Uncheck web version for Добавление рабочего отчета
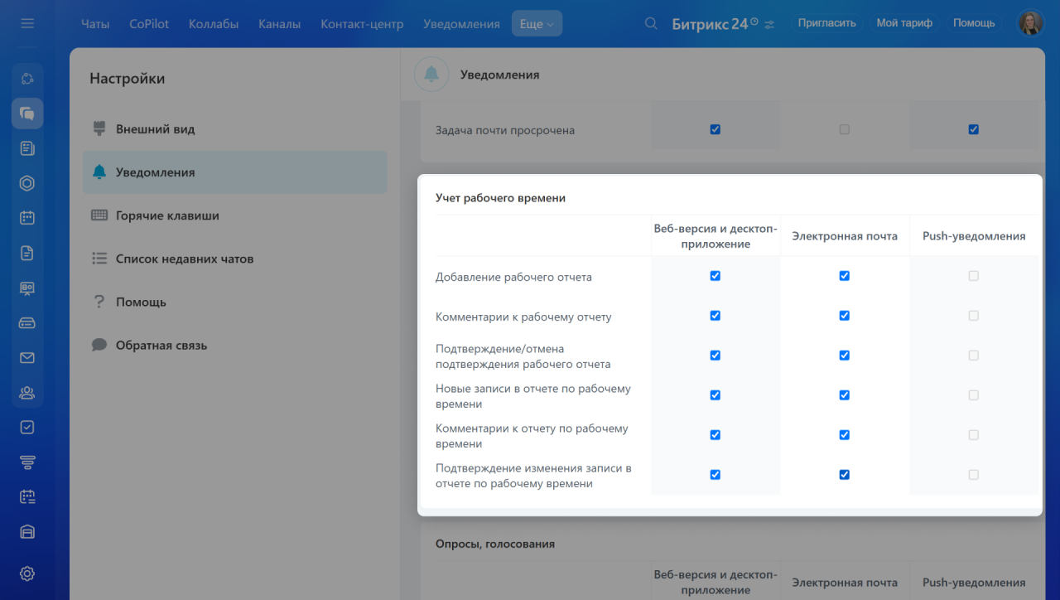The width and height of the screenshot is (1060, 600). tap(715, 276)
